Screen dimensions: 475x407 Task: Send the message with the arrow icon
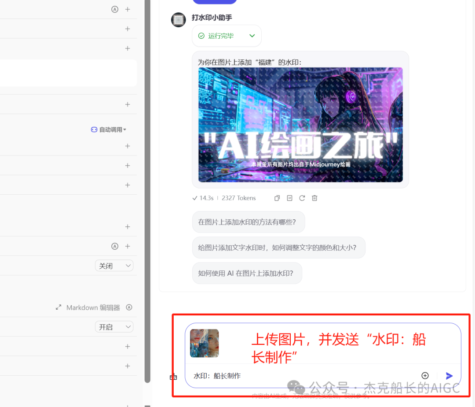click(449, 376)
